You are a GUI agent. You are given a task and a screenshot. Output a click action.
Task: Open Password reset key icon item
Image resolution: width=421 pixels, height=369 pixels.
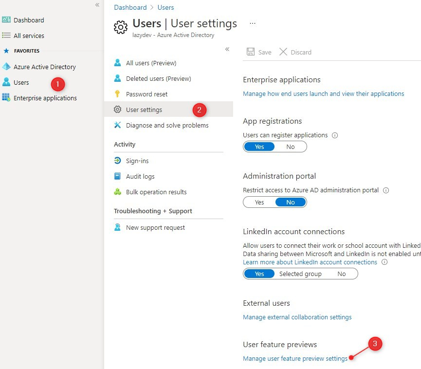[117, 94]
